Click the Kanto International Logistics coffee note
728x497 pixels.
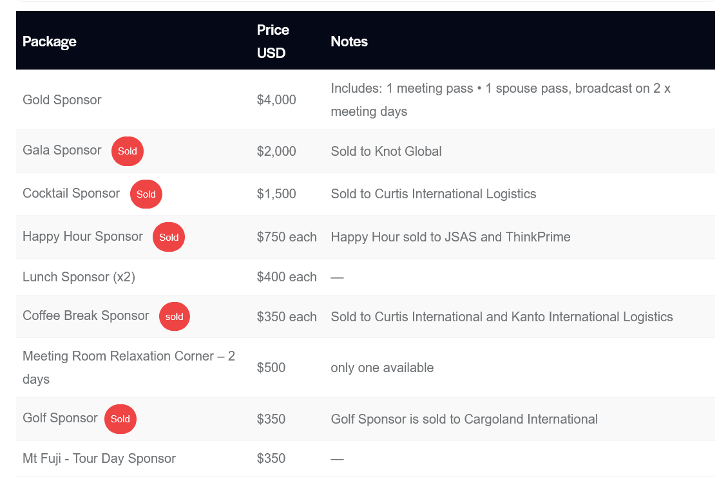coord(501,317)
